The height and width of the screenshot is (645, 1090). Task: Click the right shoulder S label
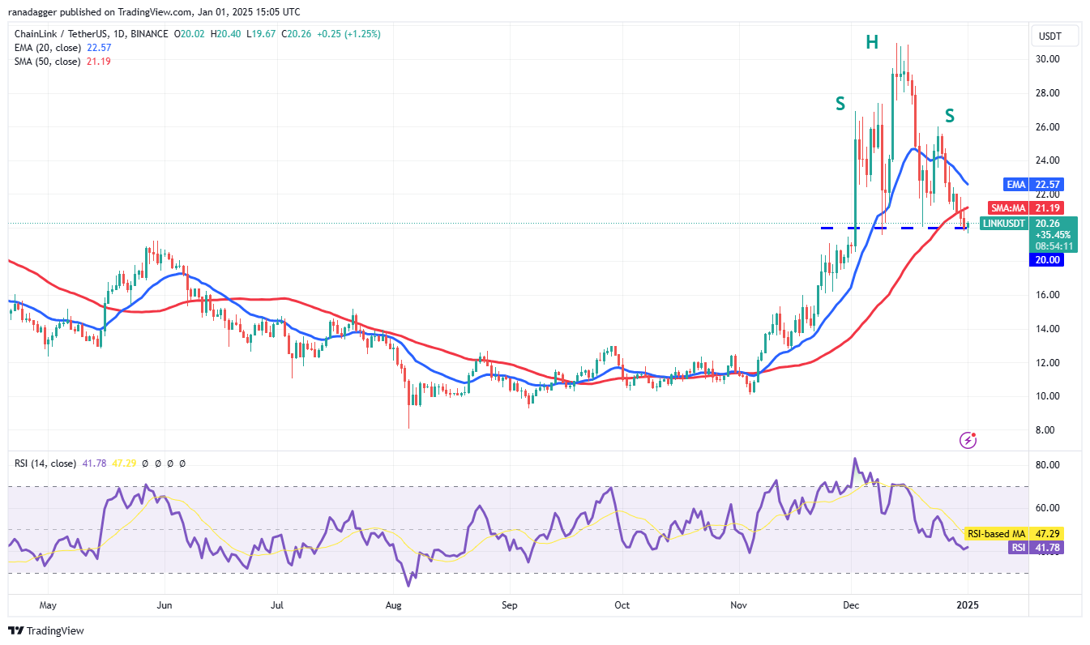[949, 116]
